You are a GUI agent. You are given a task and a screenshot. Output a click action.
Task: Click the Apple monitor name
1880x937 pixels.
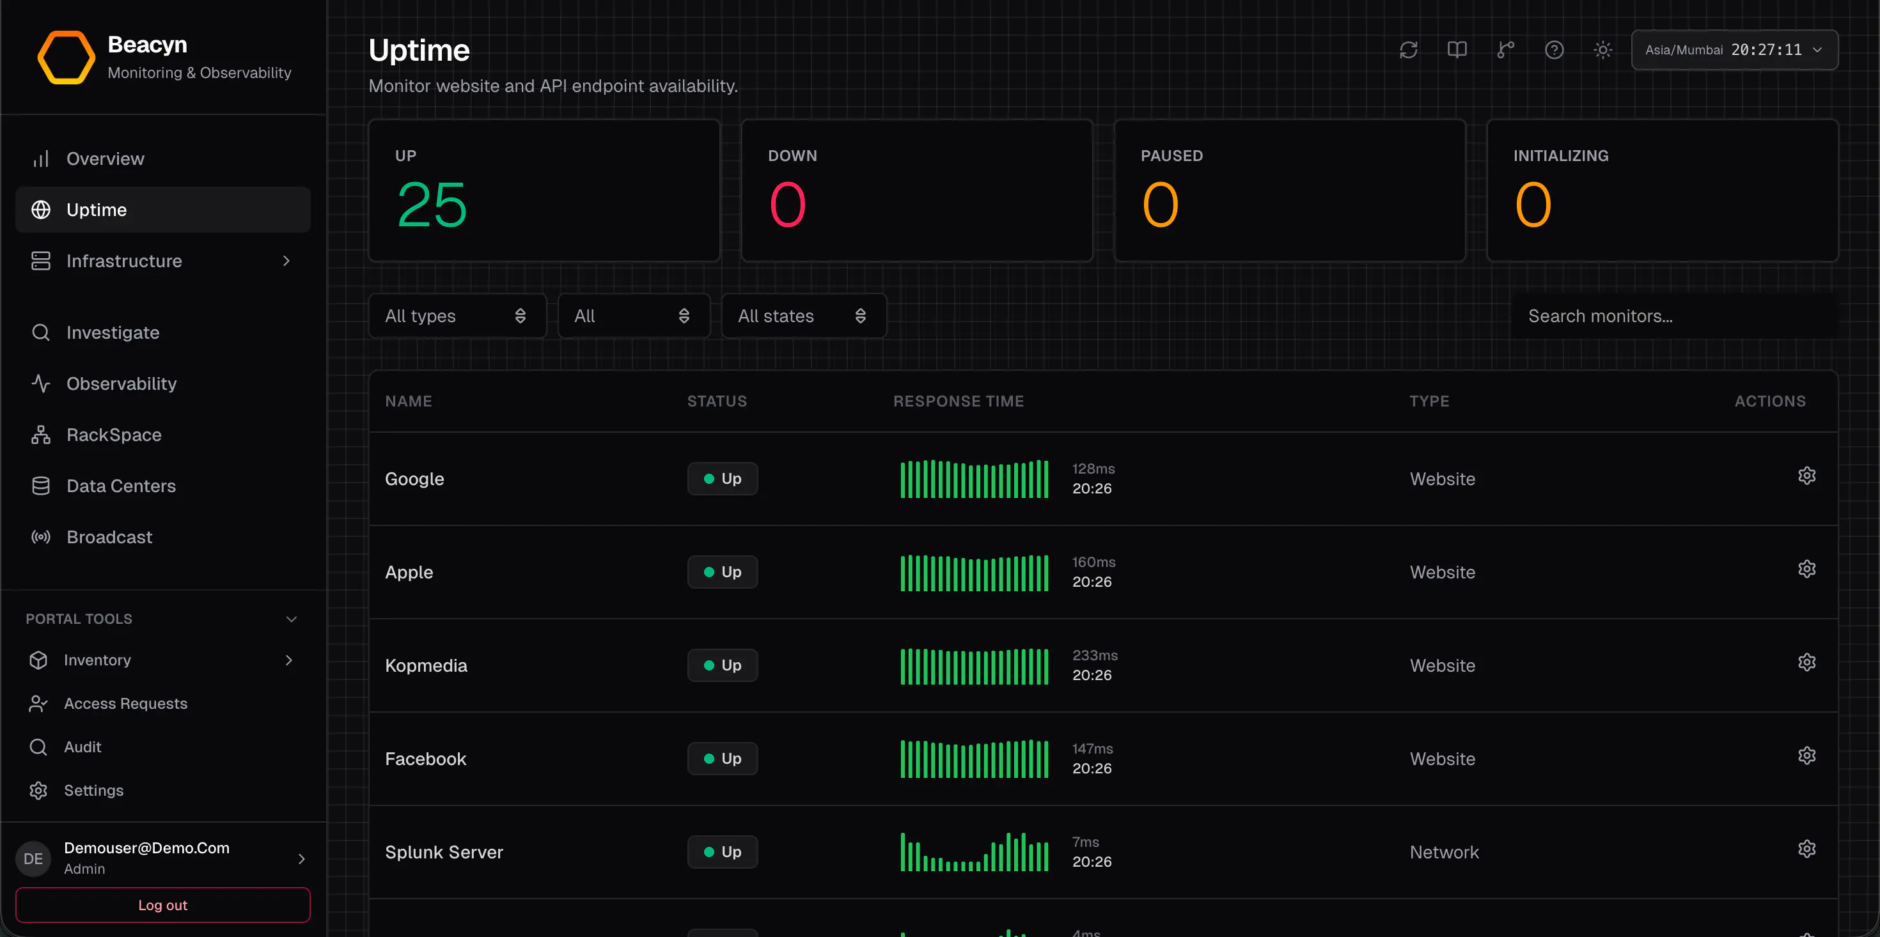409,572
